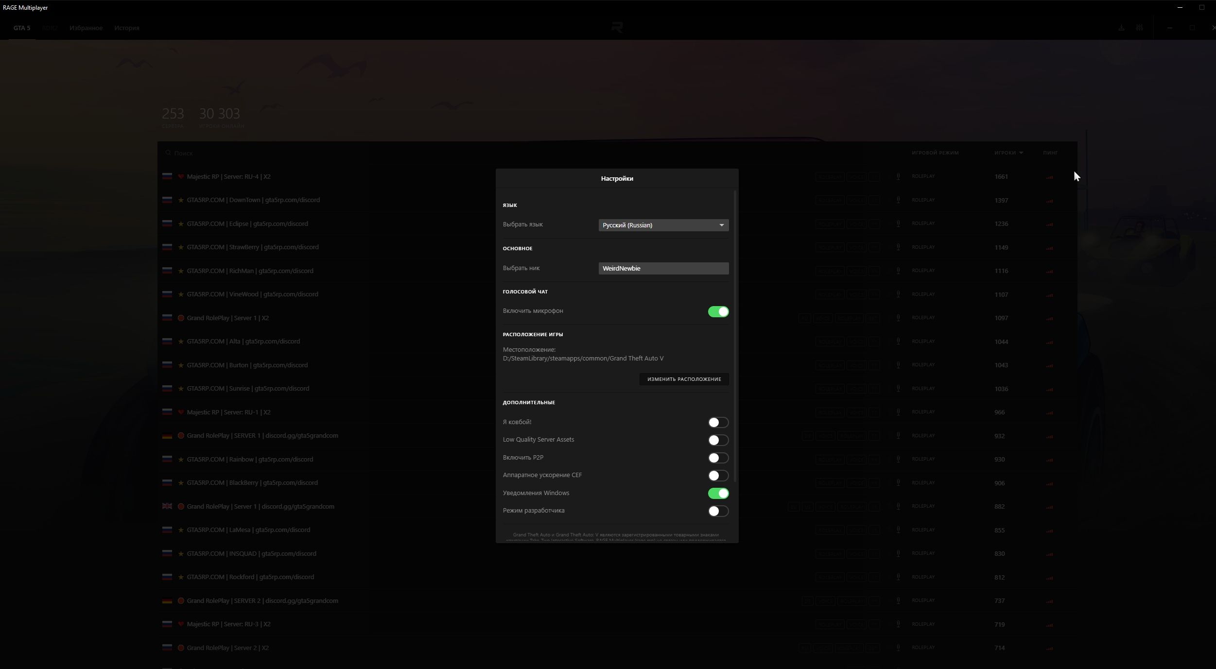This screenshot has width=1216, height=669.
Task: Click star icon of GTA5RP.COM Eclipse server
Action: click(x=181, y=223)
